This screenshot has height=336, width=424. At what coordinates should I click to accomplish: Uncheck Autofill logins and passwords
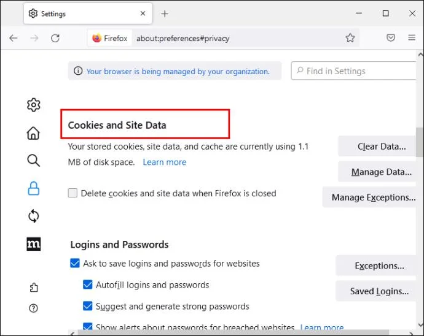click(88, 284)
